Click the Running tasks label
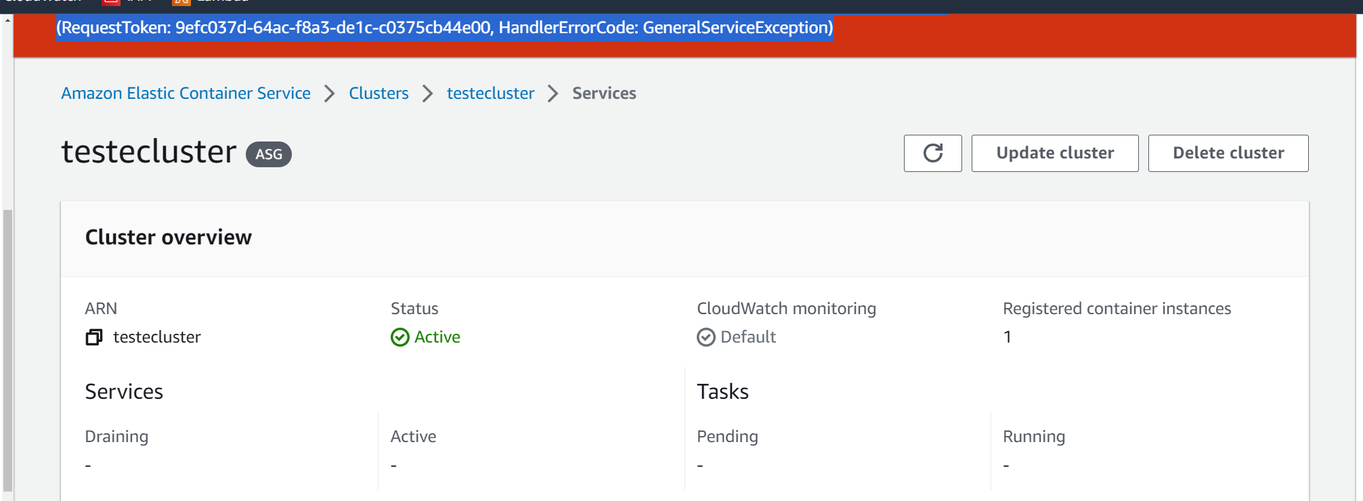Viewport: 1363px width, 501px height. 1034,437
